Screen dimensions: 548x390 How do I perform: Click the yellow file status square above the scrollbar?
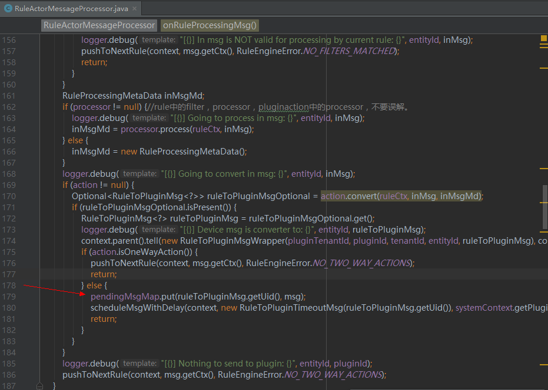pos(543,37)
